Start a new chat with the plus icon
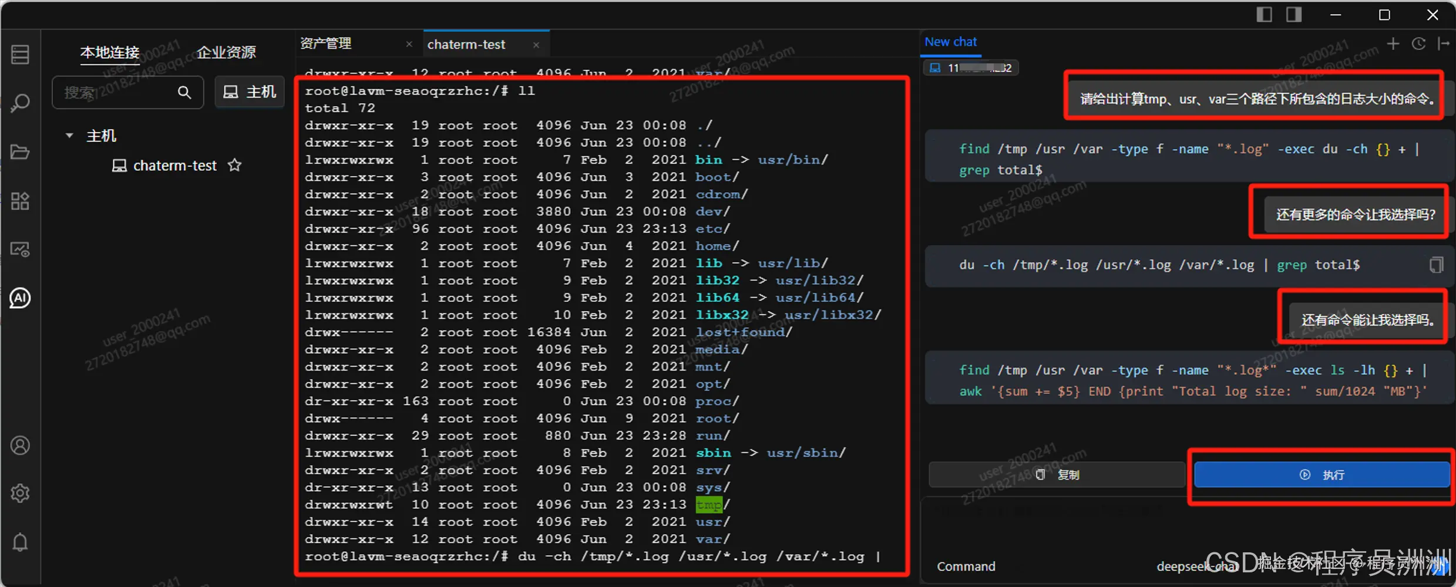Image resolution: width=1456 pixels, height=587 pixels. point(1393,43)
